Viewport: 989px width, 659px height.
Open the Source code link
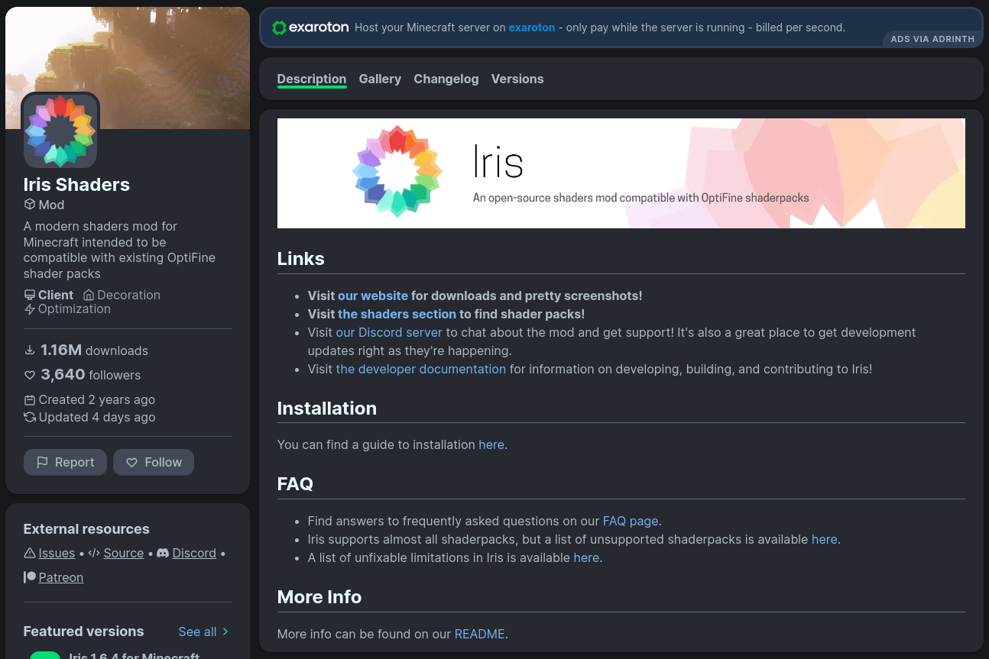(123, 553)
